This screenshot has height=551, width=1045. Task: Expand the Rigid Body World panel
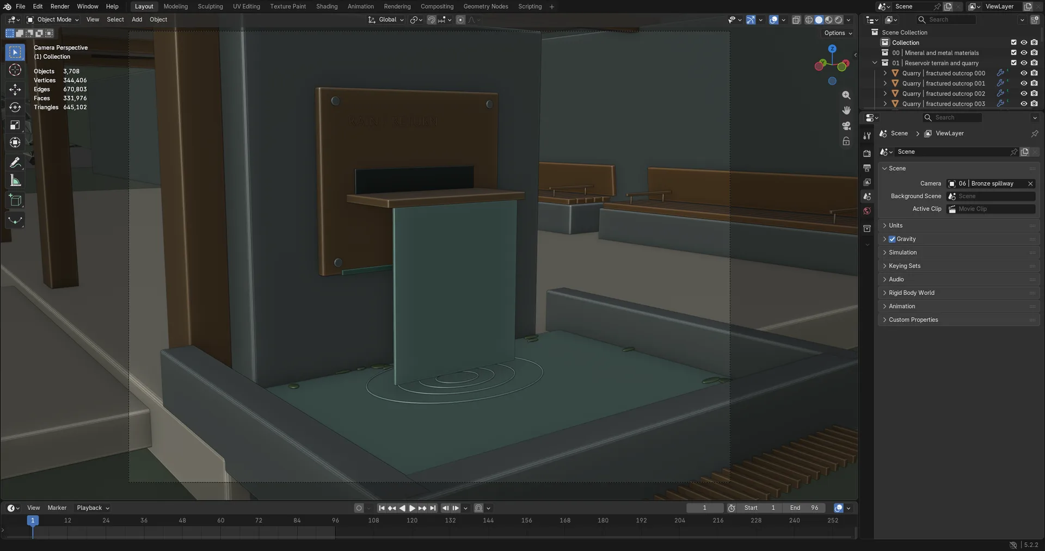click(958, 293)
